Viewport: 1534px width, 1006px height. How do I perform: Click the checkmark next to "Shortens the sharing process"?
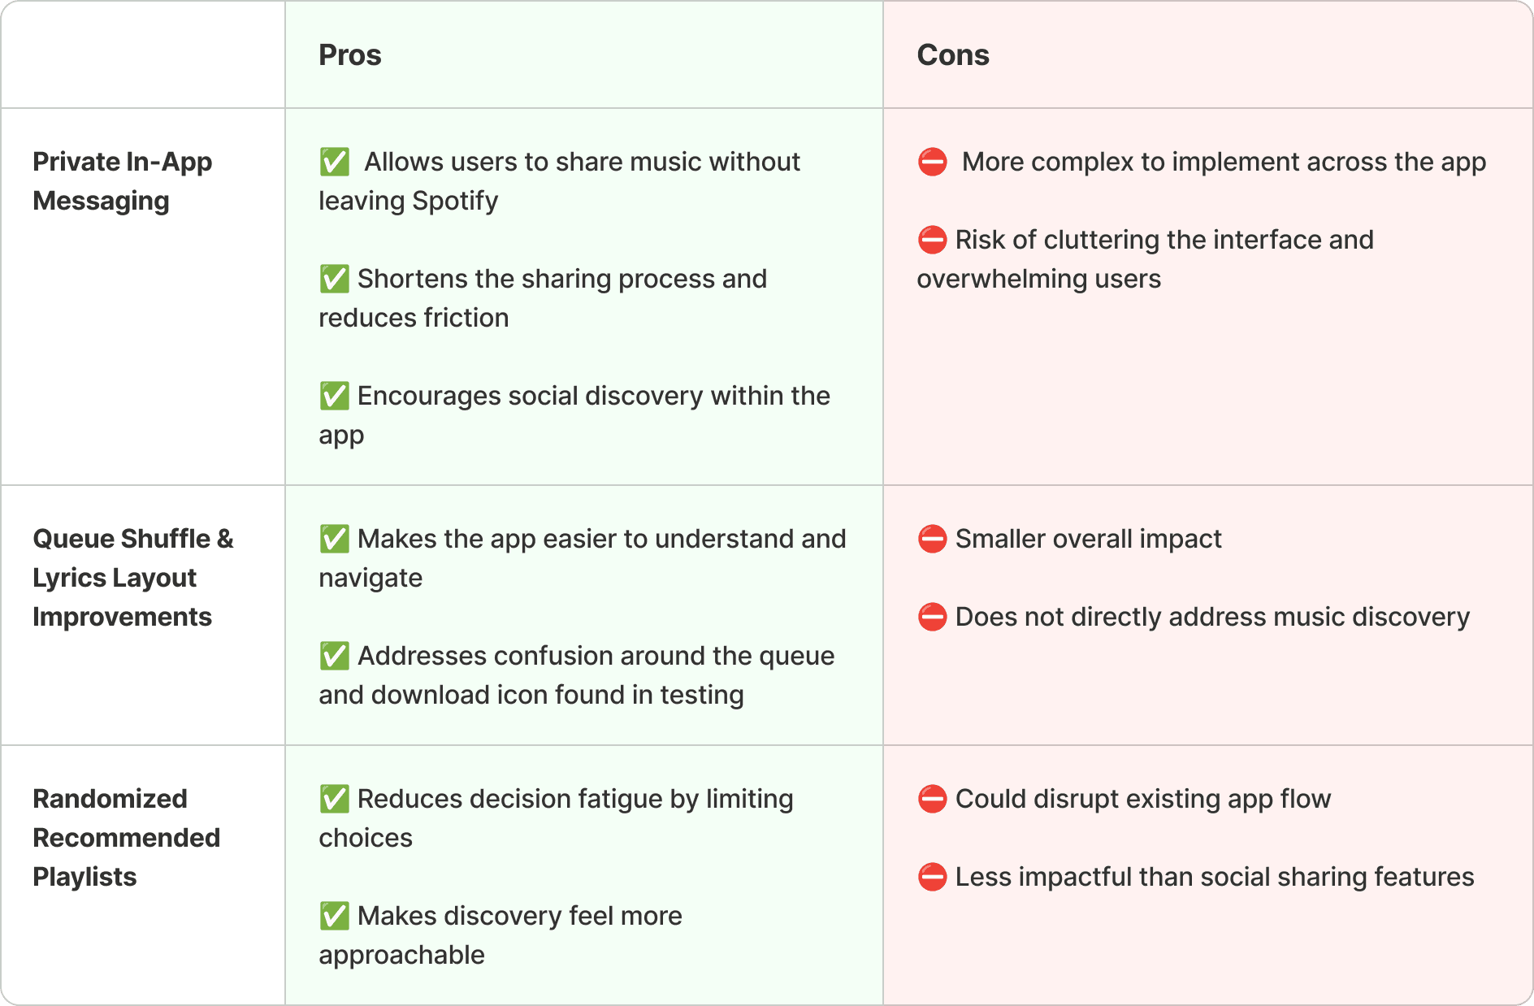[x=334, y=279]
